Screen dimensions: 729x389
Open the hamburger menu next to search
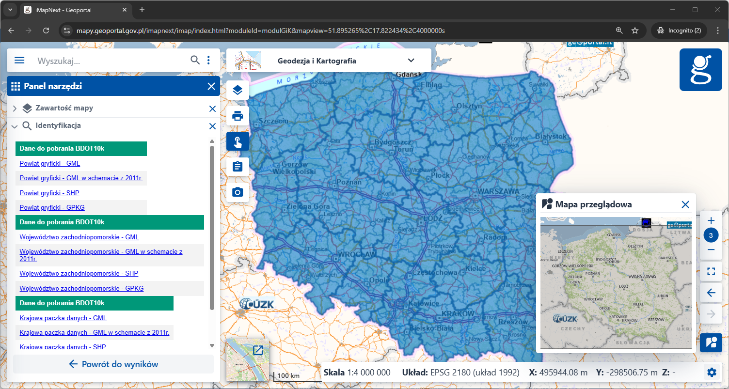tap(19, 60)
